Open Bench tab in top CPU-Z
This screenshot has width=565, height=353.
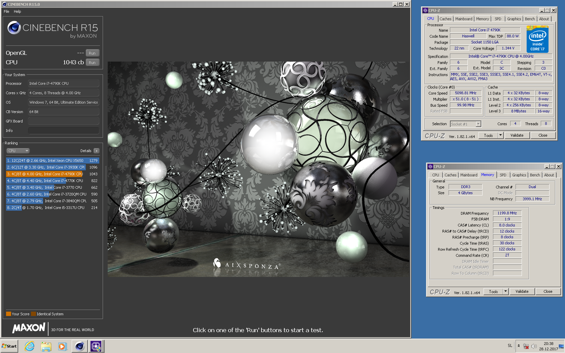pyautogui.click(x=530, y=19)
